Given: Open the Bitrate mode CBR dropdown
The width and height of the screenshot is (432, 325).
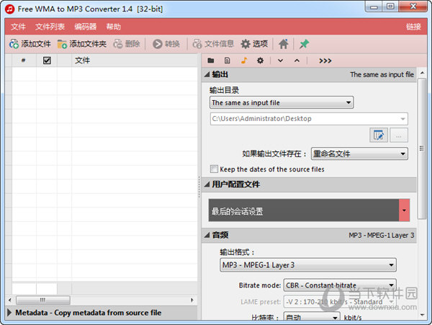Looking at the screenshot, I should [340, 285].
